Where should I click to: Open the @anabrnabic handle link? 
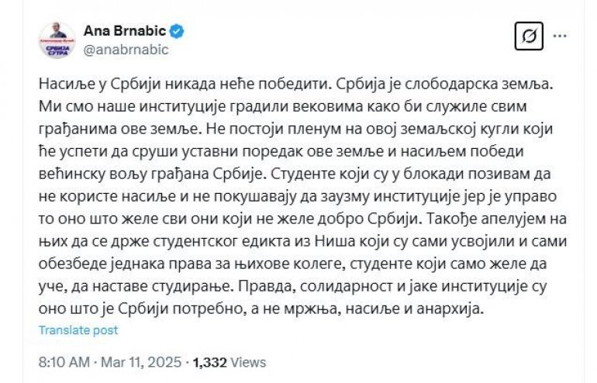pos(125,50)
